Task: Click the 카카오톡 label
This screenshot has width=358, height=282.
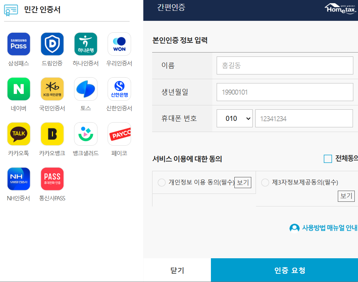Action: pos(18,153)
